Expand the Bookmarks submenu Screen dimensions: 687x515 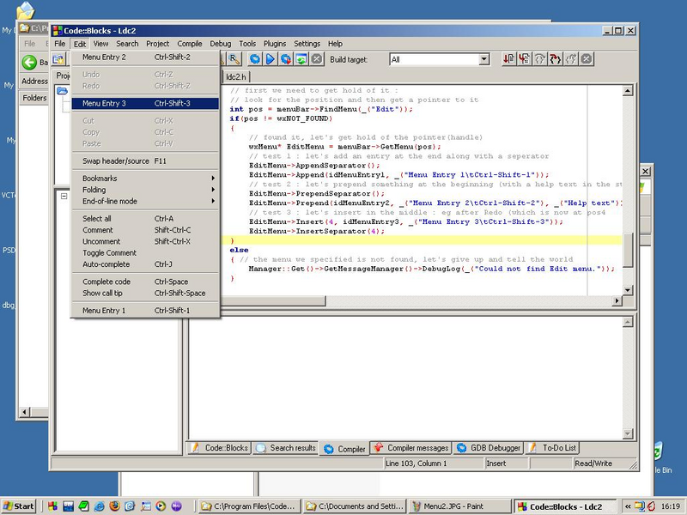pos(145,179)
